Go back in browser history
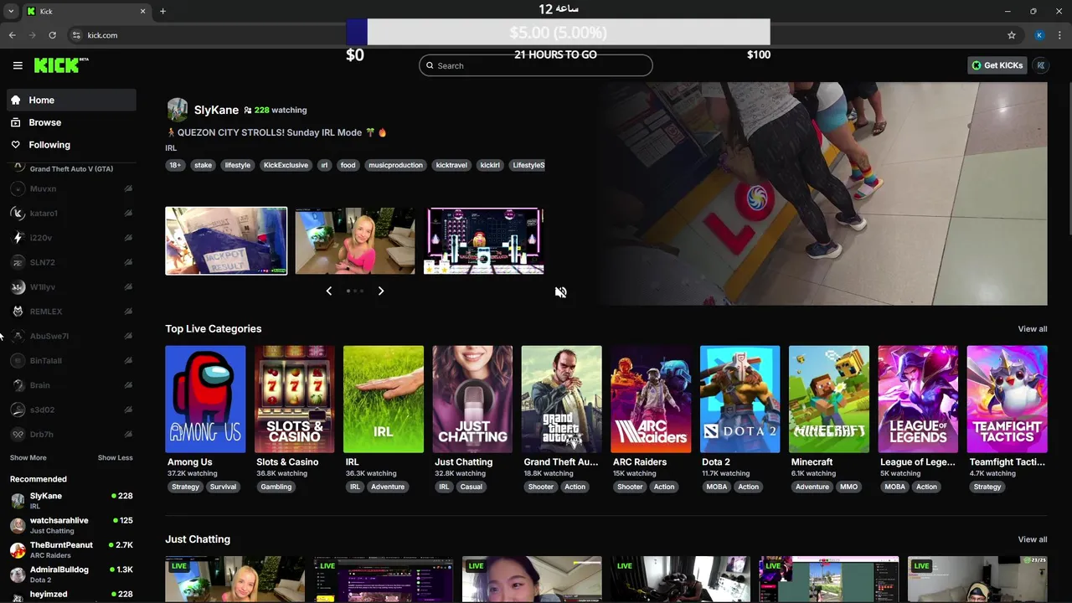The width and height of the screenshot is (1072, 603). [x=12, y=35]
